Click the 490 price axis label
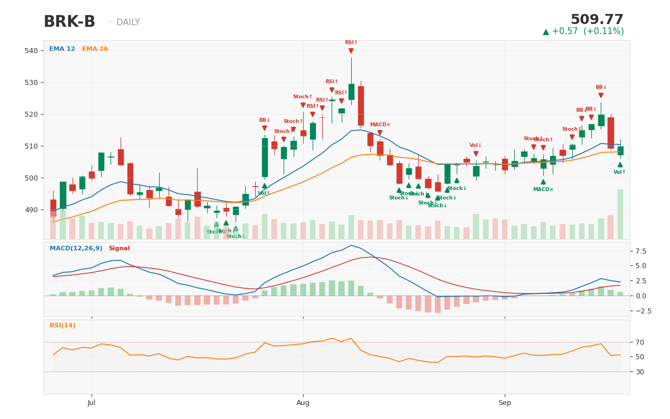Viewport: 670px width, 419px height. click(x=31, y=210)
